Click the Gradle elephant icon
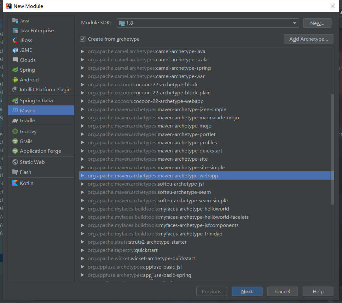The height and width of the screenshot is (303, 342). tap(15, 120)
